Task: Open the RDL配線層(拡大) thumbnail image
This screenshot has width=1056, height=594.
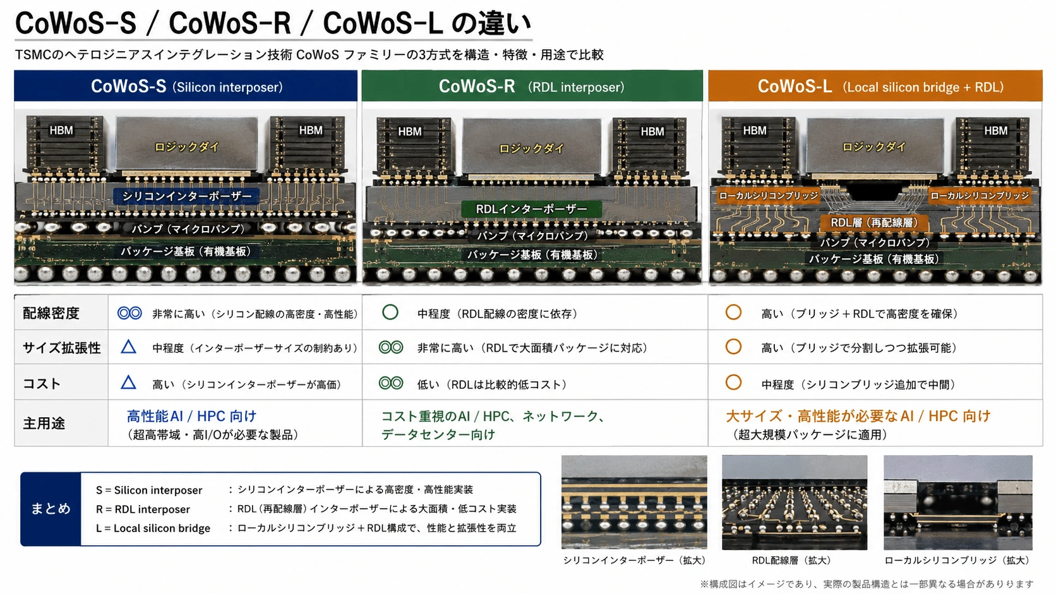Action: (x=795, y=502)
